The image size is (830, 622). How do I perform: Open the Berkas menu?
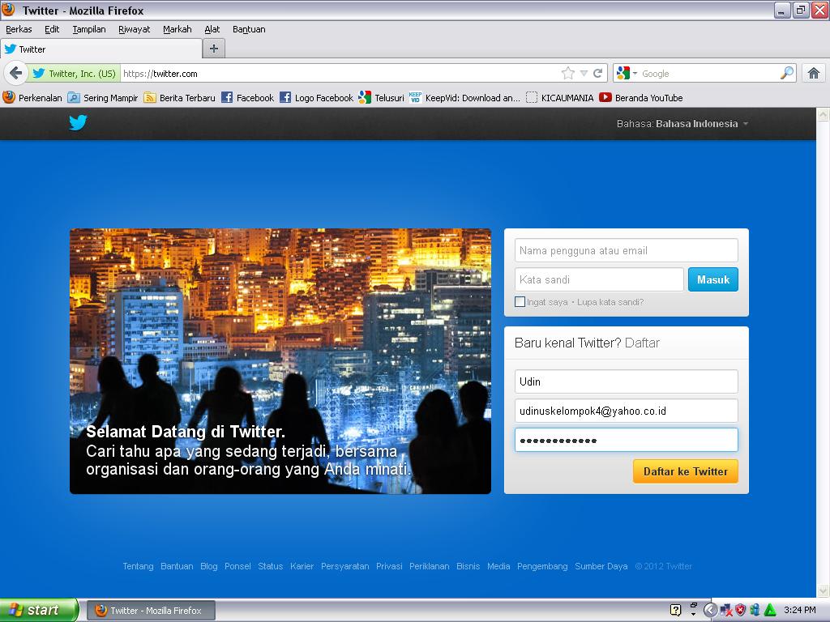click(19, 29)
